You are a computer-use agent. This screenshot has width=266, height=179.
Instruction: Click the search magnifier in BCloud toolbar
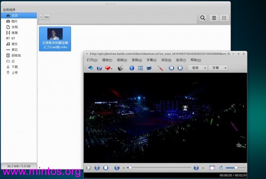[x=203, y=18]
